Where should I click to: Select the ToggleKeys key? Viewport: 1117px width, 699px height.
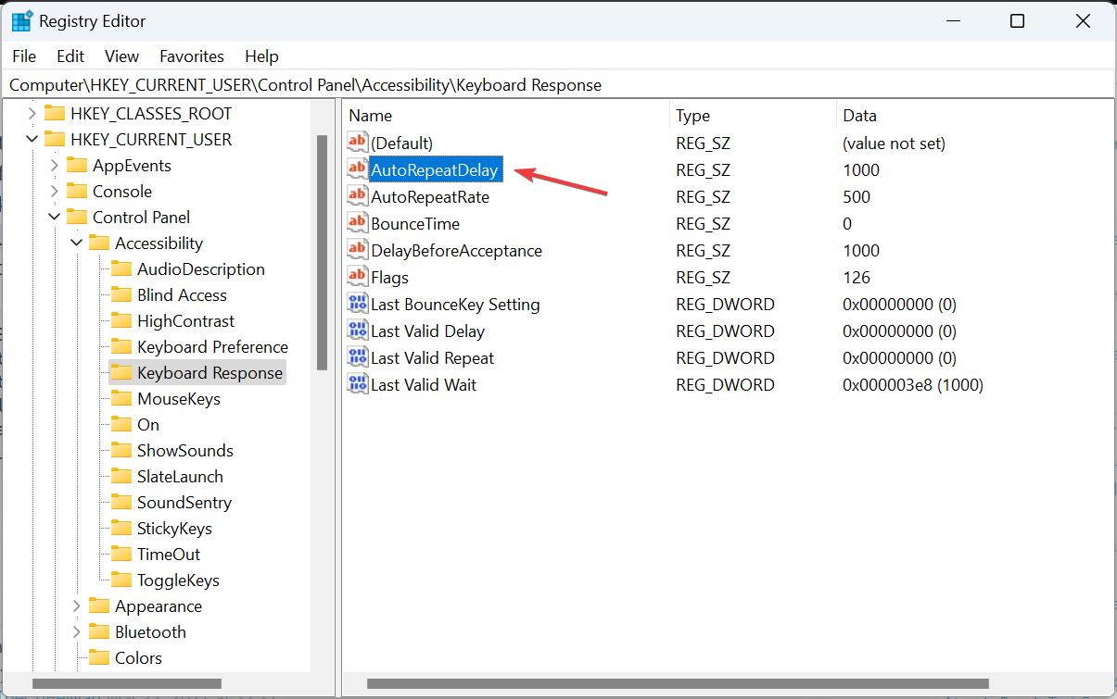coord(178,580)
